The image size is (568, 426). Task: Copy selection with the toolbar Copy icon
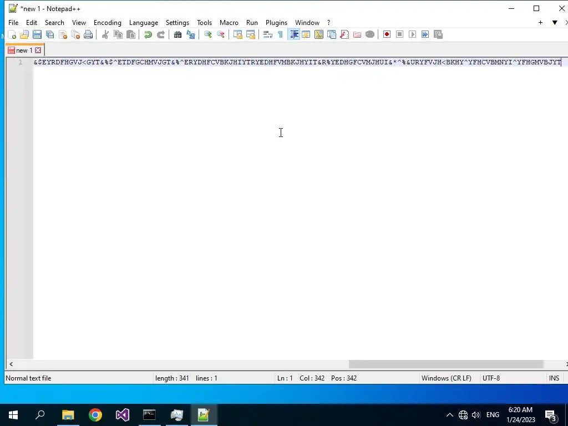(118, 34)
